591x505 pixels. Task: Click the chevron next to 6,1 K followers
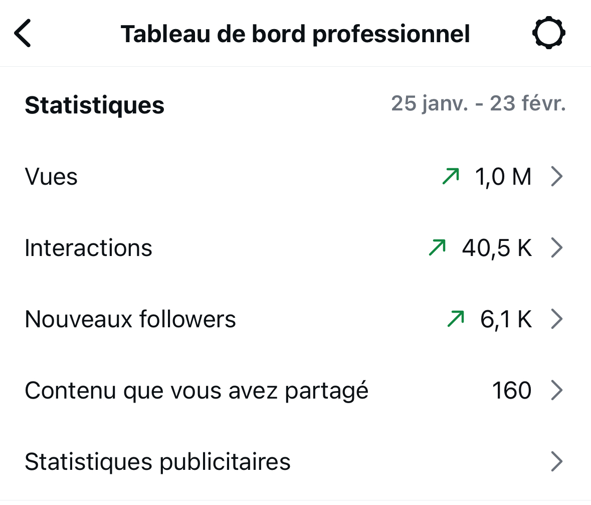(x=557, y=318)
